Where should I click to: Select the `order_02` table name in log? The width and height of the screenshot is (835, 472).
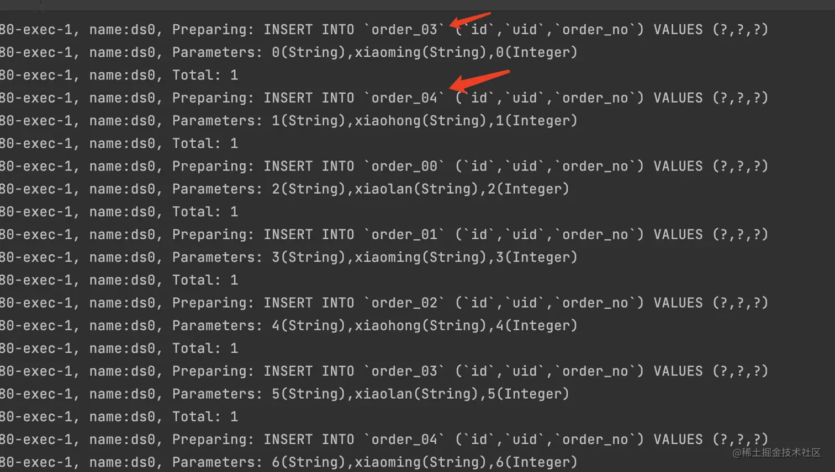[x=404, y=303]
